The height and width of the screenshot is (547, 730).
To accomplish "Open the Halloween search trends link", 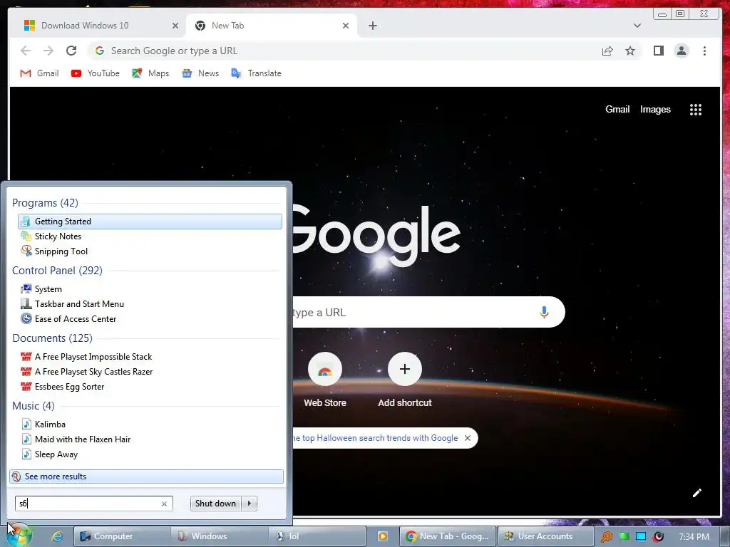I will point(375,438).
